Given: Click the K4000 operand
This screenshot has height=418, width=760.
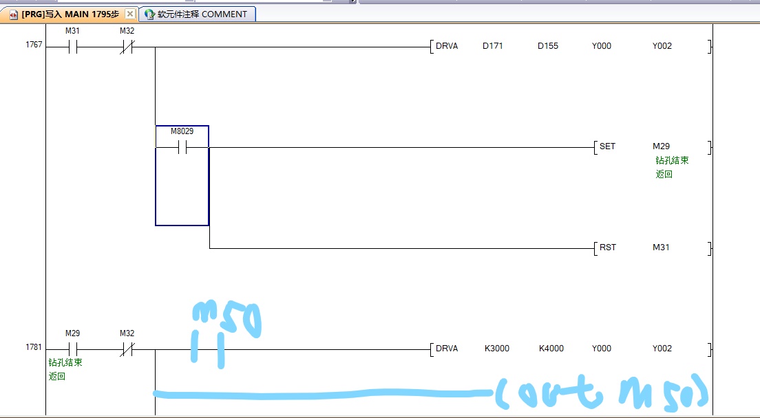Looking at the screenshot, I should 551,349.
